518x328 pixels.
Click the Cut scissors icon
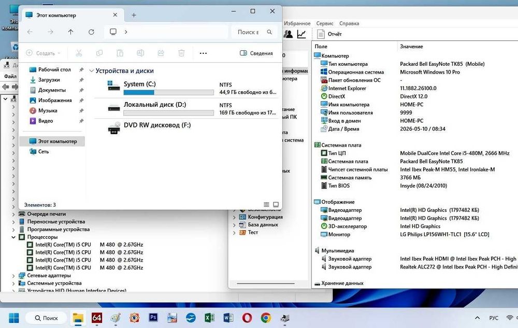[79, 53]
